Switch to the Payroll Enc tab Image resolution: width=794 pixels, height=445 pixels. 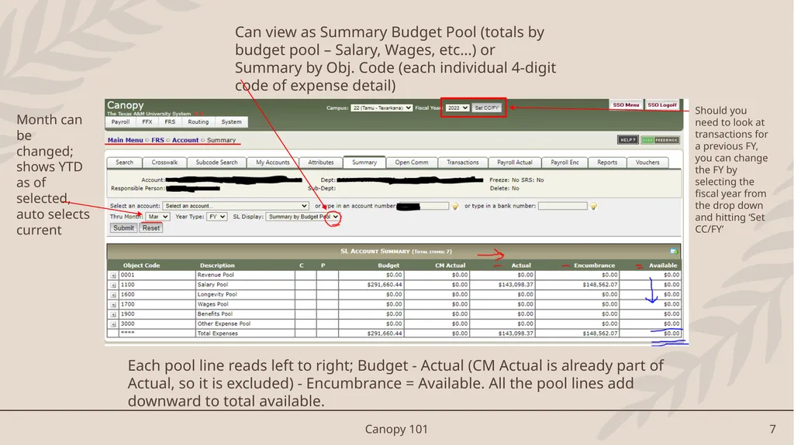point(564,163)
